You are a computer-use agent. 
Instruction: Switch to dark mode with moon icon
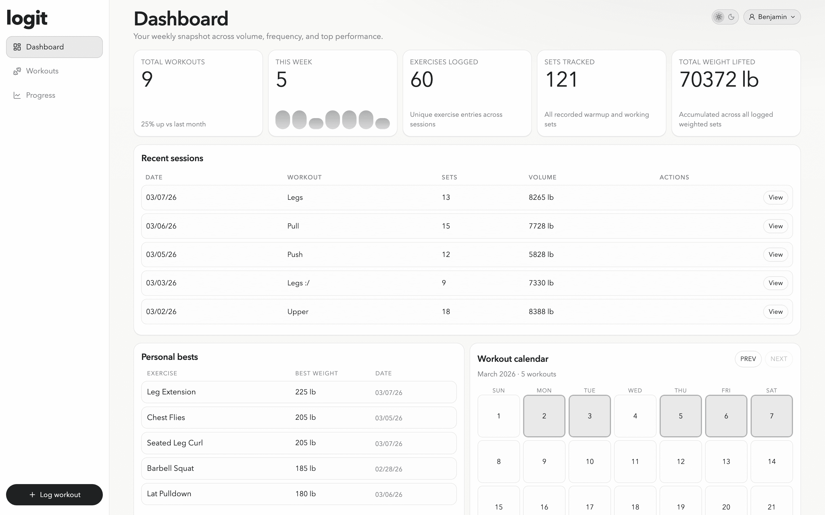[732, 17]
